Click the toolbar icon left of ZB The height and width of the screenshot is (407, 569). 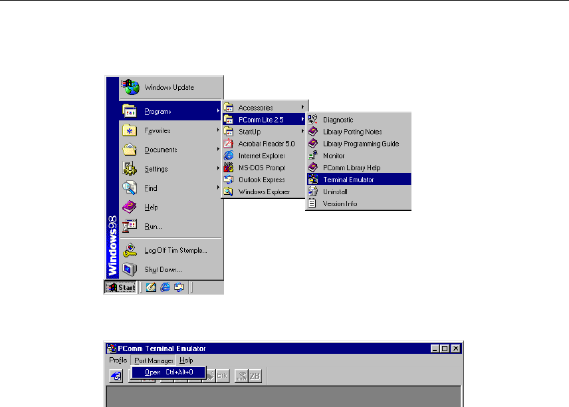click(x=241, y=376)
